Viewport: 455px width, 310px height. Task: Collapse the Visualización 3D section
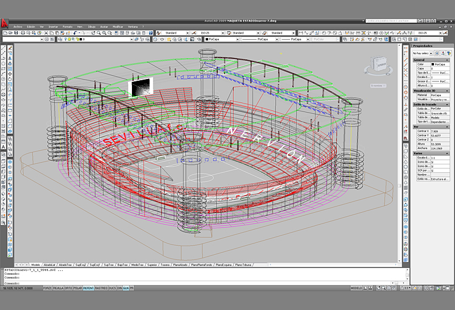[447, 91]
